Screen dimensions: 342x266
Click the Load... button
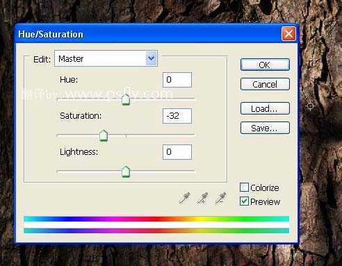click(265, 108)
